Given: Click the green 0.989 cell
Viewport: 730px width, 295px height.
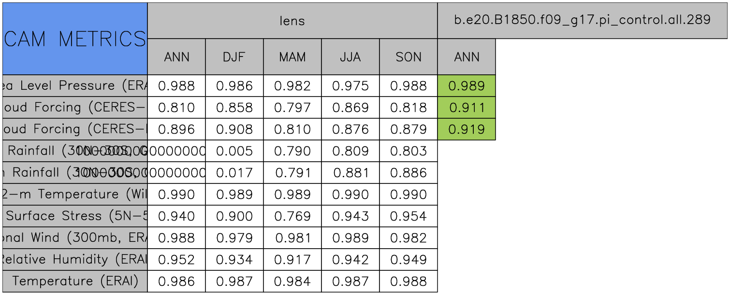Looking at the screenshot, I should [x=466, y=86].
